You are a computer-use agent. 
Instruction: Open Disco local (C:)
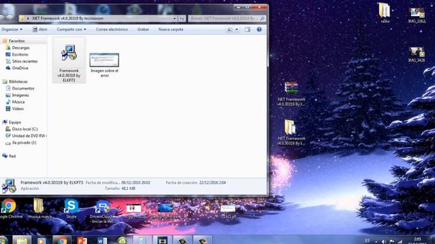click(24, 129)
